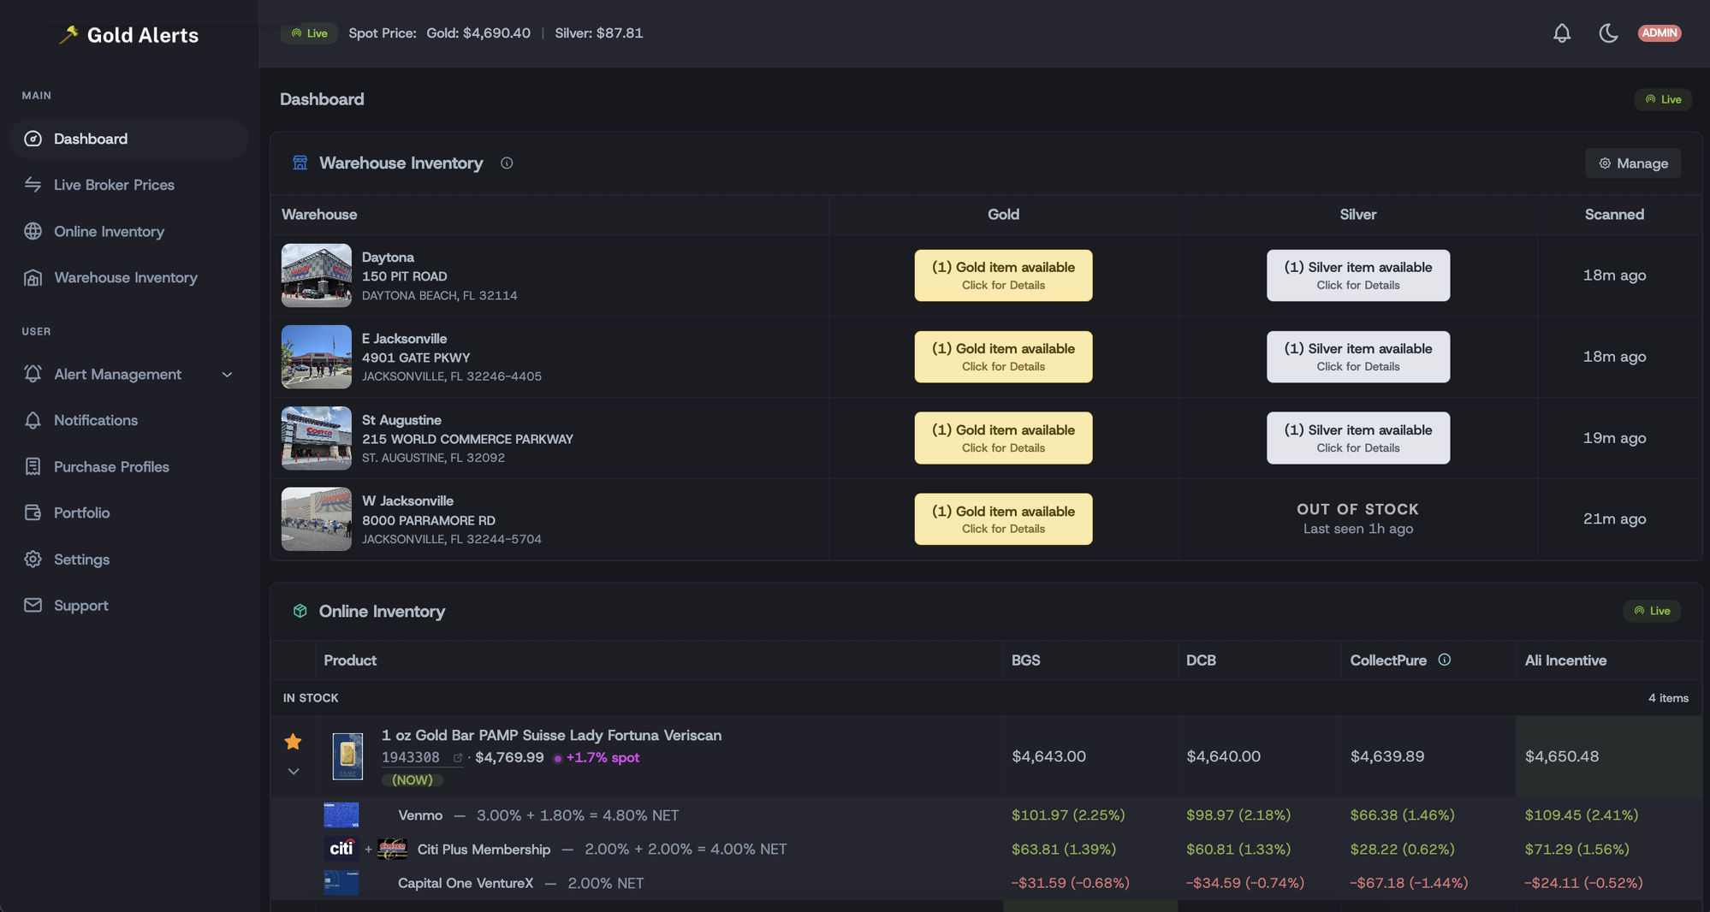Open item number 1943308 link
Viewport: 1710px width, 912px height.
point(411,758)
